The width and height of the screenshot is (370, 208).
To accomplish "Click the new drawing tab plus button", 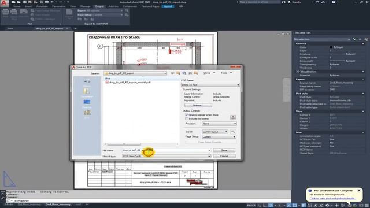I will 75,28.
